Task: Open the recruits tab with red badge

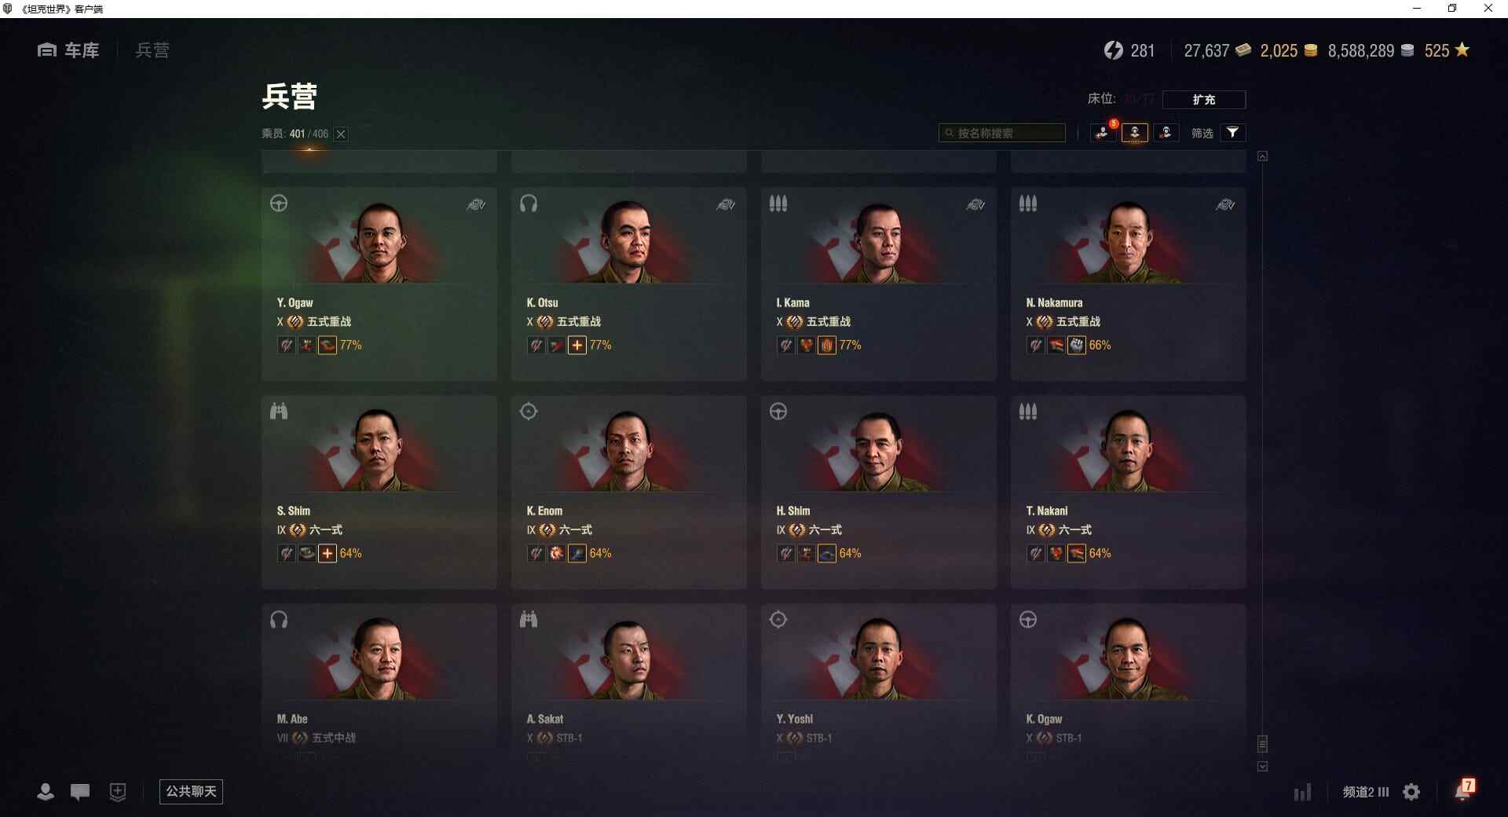Action: [1103, 133]
